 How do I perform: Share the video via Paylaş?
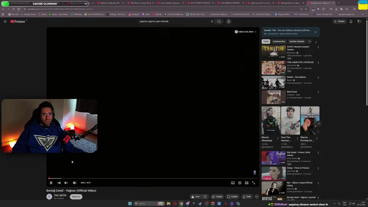pos(217,197)
